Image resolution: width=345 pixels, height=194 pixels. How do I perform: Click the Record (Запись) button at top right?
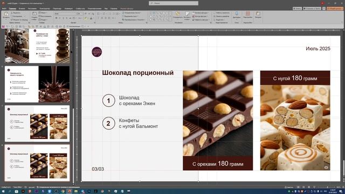point(297,9)
